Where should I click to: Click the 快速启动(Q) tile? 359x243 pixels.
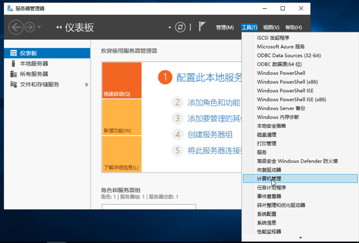(122, 80)
